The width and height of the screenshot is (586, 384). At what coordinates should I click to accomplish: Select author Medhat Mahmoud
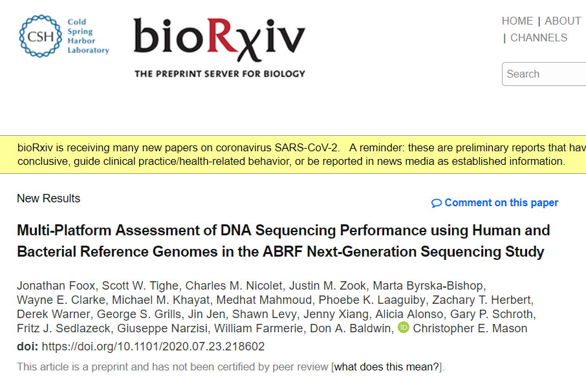point(265,300)
